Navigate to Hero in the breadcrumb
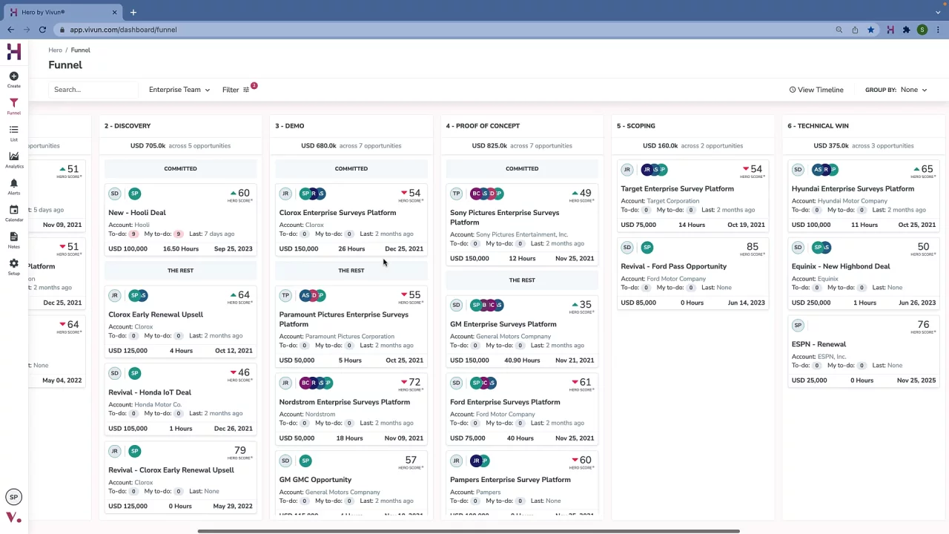The image size is (949, 534). (x=55, y=50)
